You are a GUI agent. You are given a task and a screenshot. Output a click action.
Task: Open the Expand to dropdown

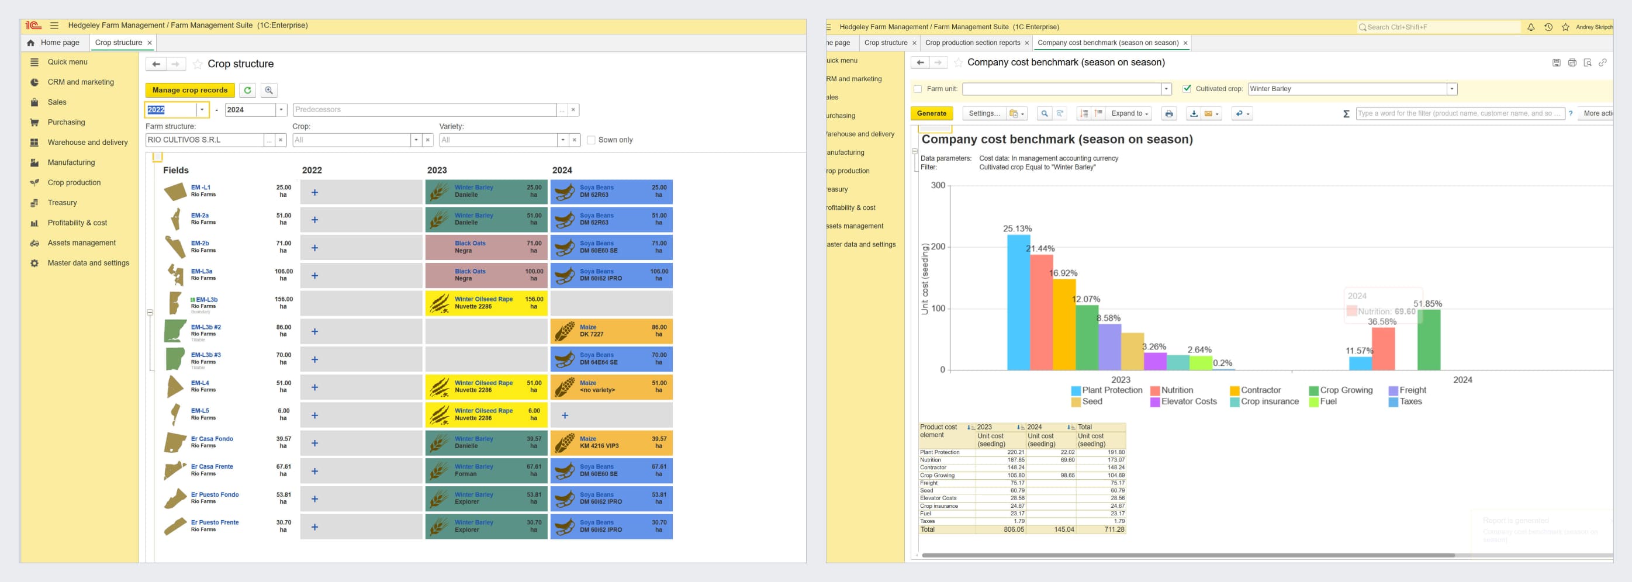click(1129, 114)
